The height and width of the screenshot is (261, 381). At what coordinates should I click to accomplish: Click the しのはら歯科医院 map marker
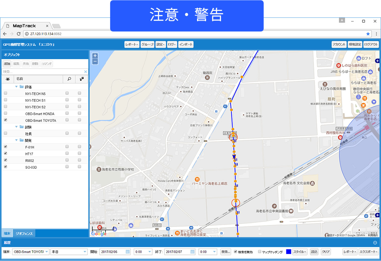pyautogui.click(x=339, y=65)
